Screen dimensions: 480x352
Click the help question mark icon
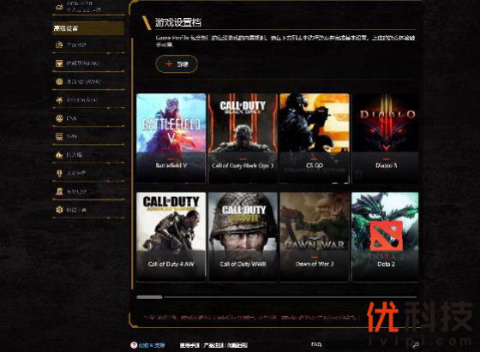click(134, 345)
